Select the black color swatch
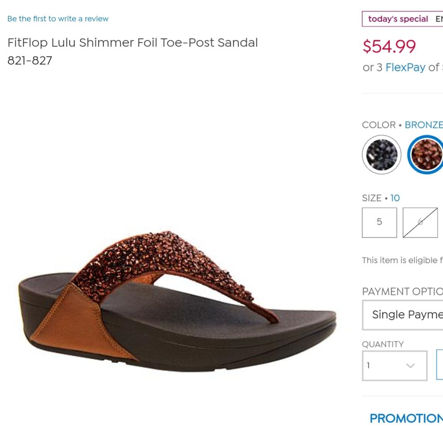The image size is (443, 427). tap(382, 155)
